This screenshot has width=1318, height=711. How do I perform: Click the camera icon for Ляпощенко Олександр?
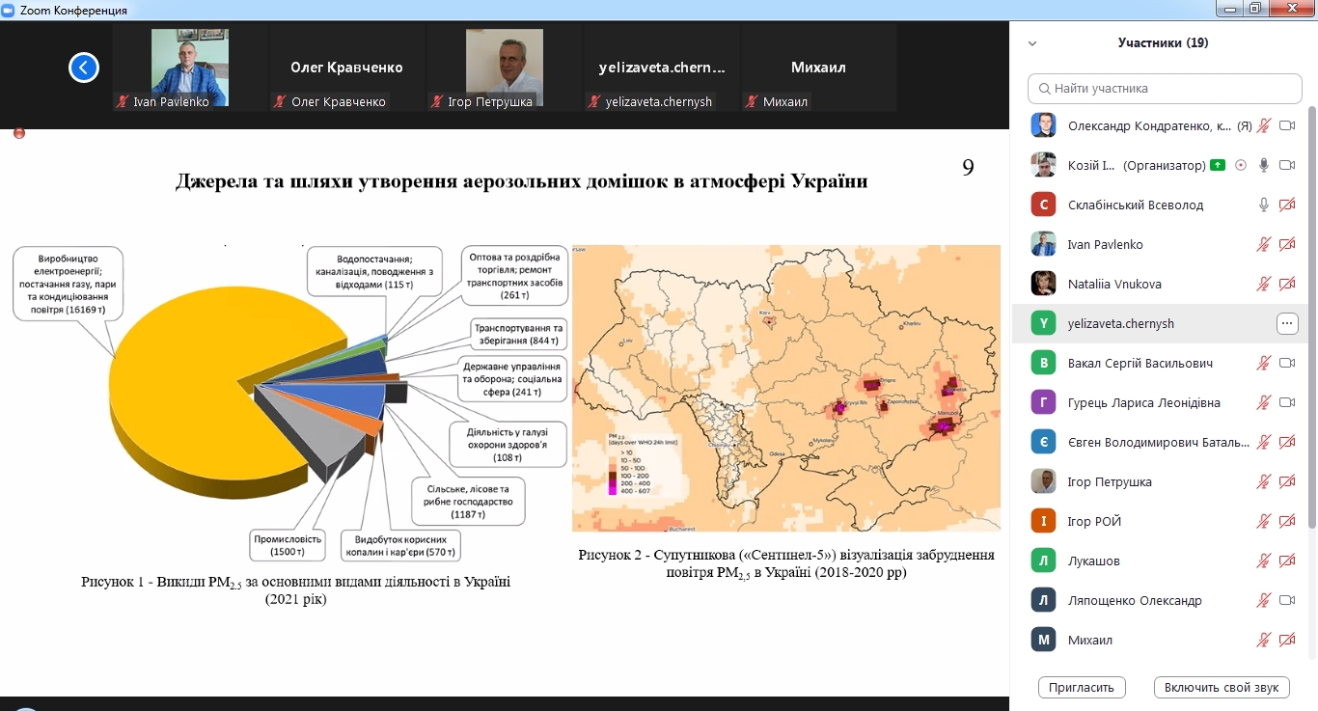[1286, 600]
